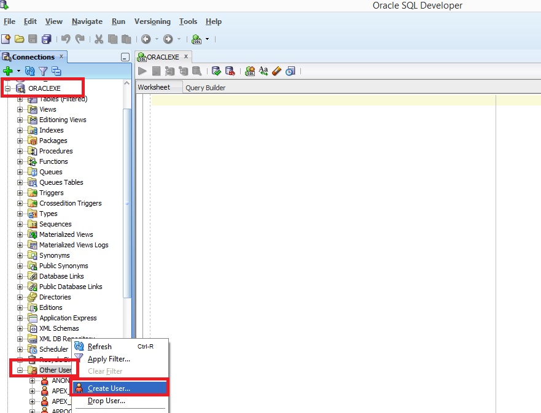Click the Cut scissors icon
Viewport: 541px width, 413px height.
coord(99,39)
